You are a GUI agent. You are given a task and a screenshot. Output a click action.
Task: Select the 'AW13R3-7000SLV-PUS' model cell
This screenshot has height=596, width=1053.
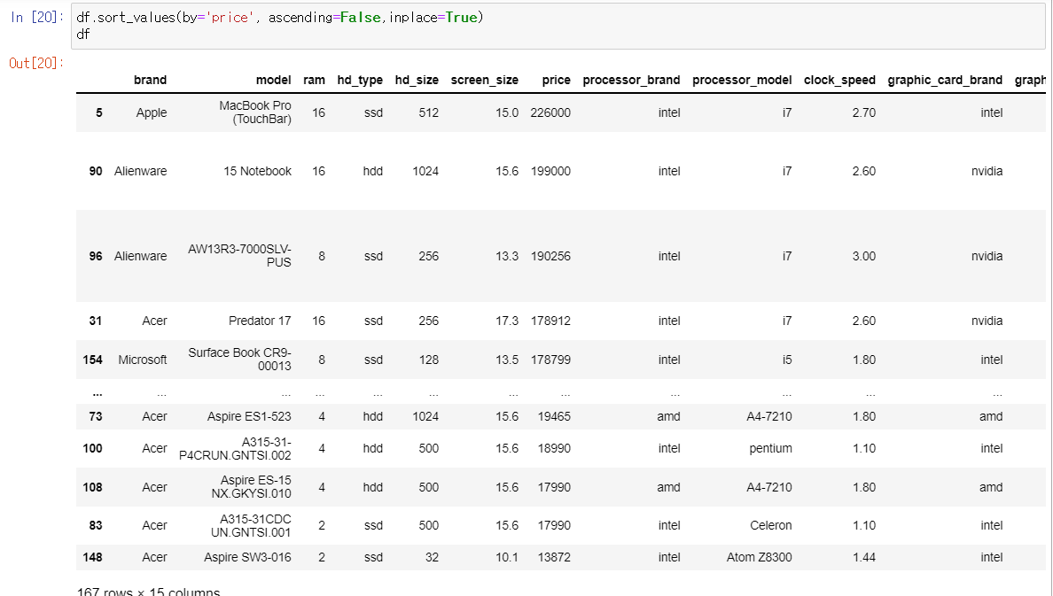(x=239, y=256)
